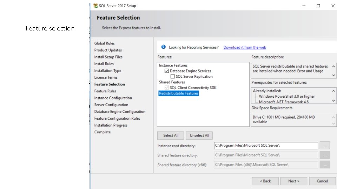Select Complete step in sidebar
Viewport: 337px width, 189px height.
coord(102,132)
